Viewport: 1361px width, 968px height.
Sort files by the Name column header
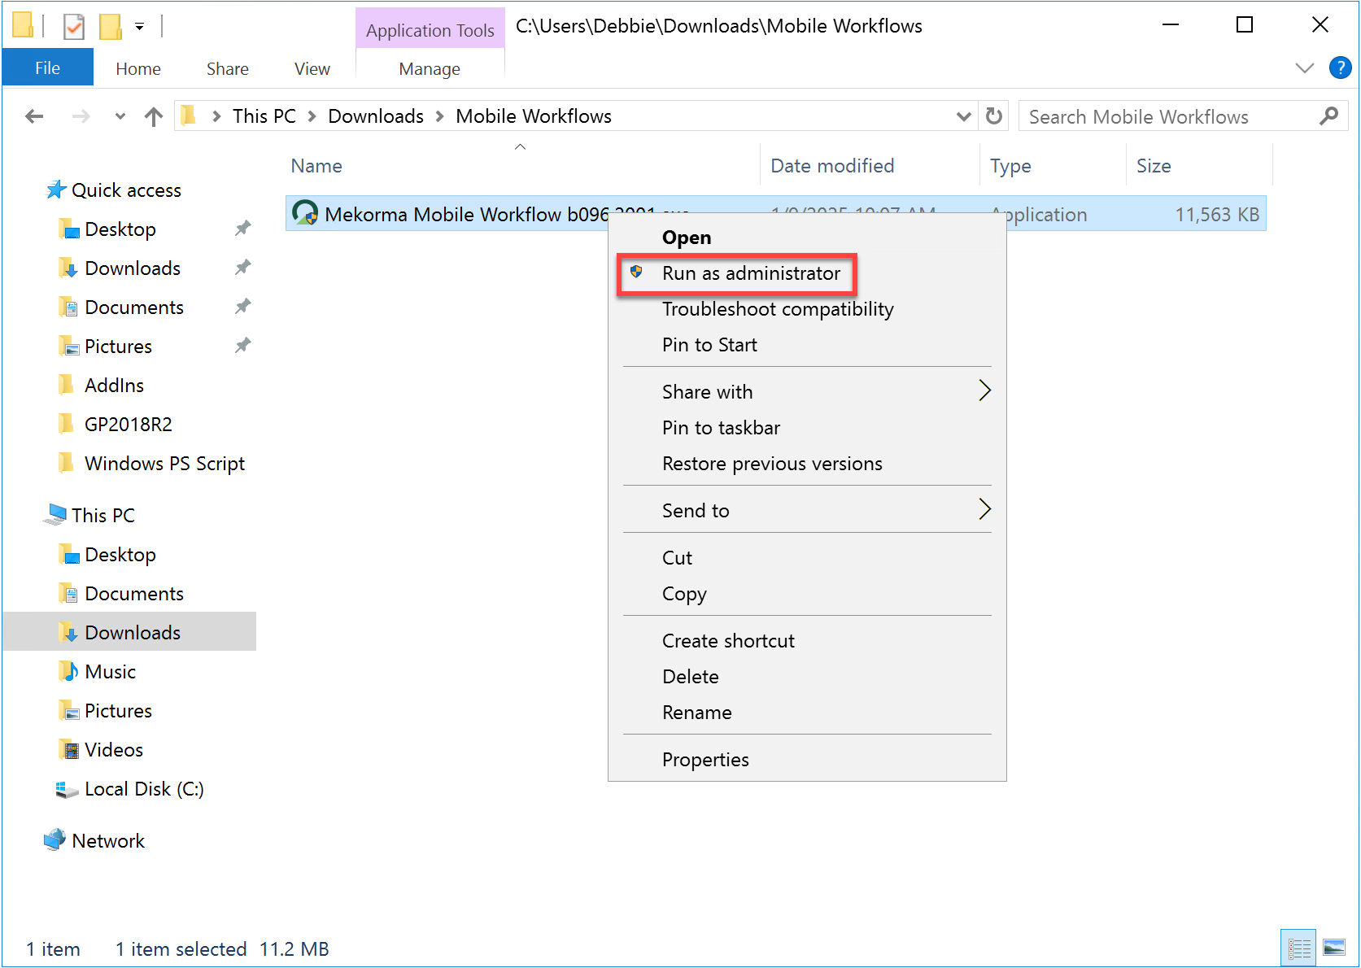[x=316, y=166]
